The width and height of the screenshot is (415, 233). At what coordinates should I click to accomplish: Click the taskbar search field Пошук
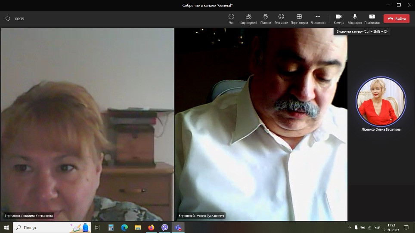click(52, 227)
